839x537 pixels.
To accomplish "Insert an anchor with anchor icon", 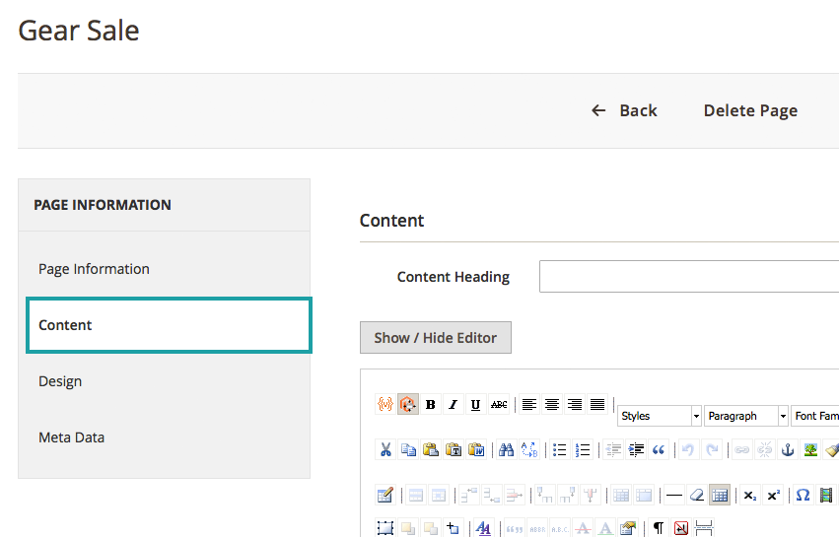I will click(788, 449).
